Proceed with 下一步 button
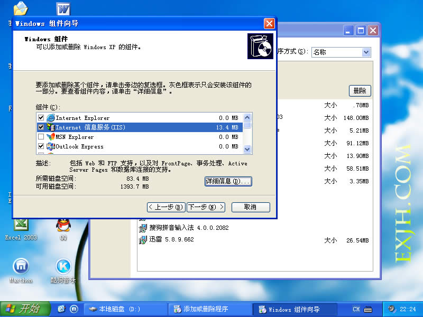 click(206, 207)
